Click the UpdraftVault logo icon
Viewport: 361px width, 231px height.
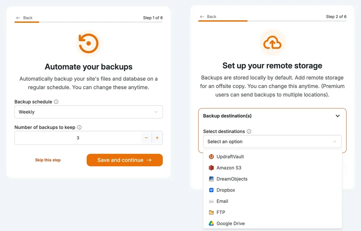click(x=211, y=157)
